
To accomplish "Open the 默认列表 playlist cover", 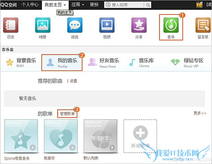I will 101,136.
